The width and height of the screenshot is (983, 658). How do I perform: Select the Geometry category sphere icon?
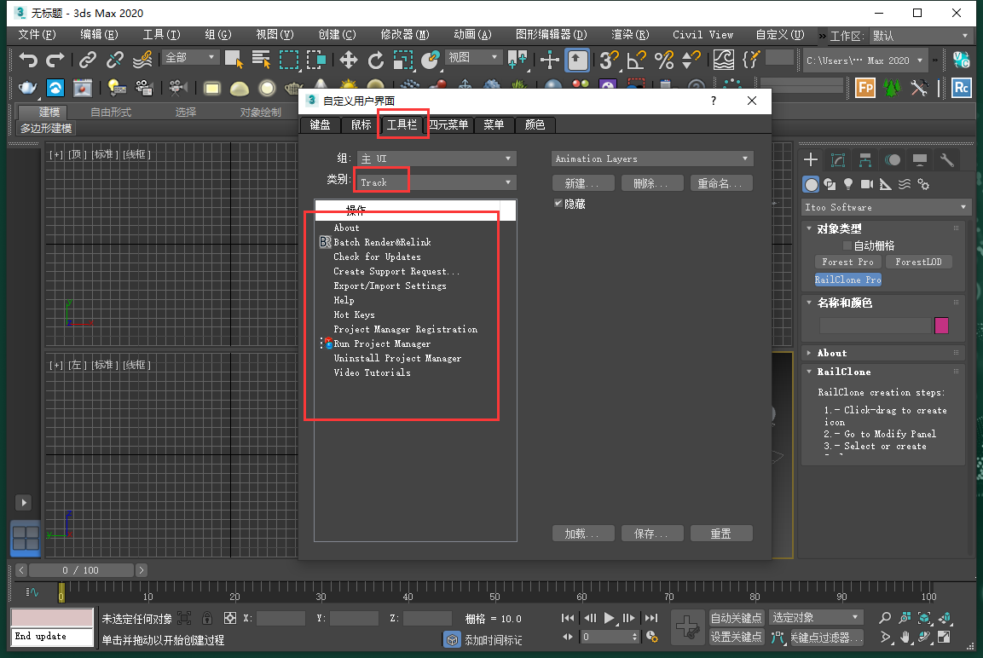[812, 184]
